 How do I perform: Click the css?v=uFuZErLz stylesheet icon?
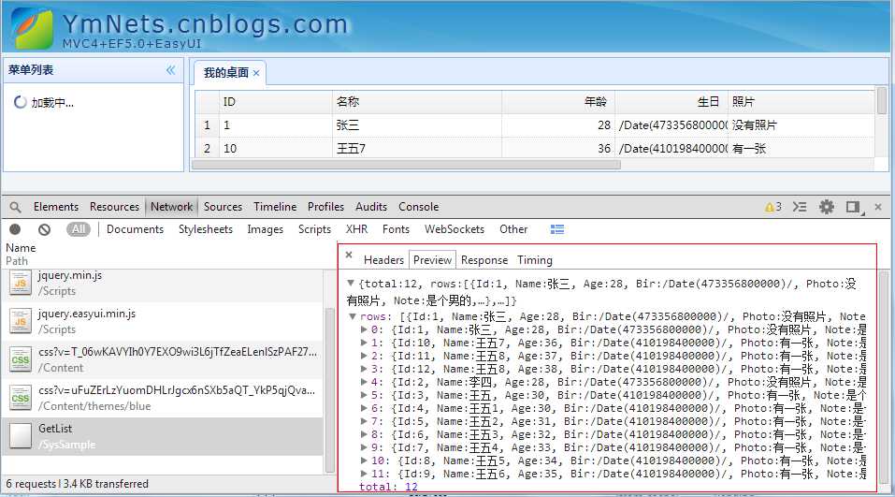tap(21, 398)
